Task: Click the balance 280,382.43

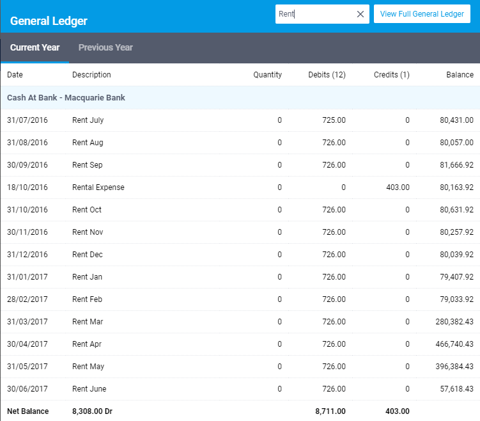Action: click(454, 321)
